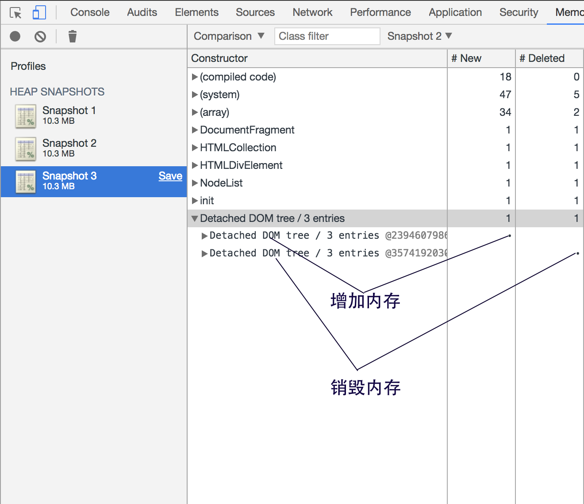Screen dimensions: 584x504
Task: Click the deleted count 2 for (array)
Action: (576, 112)
